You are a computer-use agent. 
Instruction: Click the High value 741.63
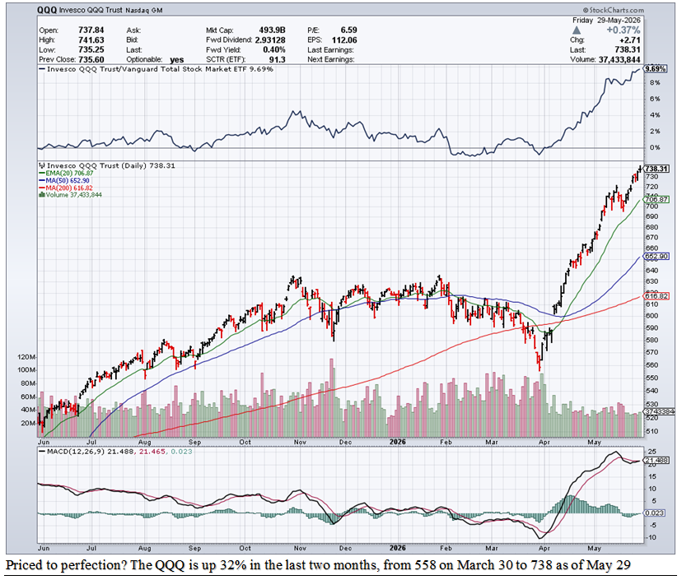pos(91,40)
